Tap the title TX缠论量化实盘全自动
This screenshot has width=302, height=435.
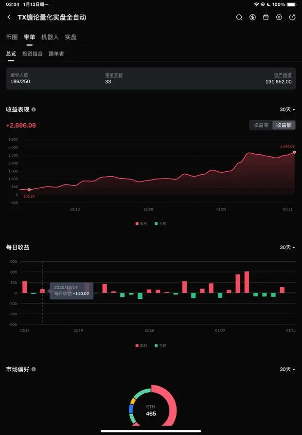click(52, 17)
